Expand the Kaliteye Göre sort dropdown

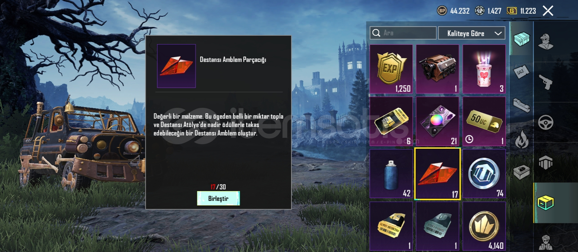point(472,33)
